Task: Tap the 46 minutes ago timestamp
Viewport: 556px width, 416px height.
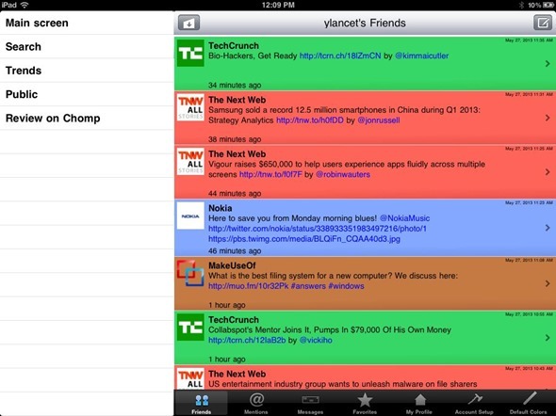Action: (x=235, y=251)
